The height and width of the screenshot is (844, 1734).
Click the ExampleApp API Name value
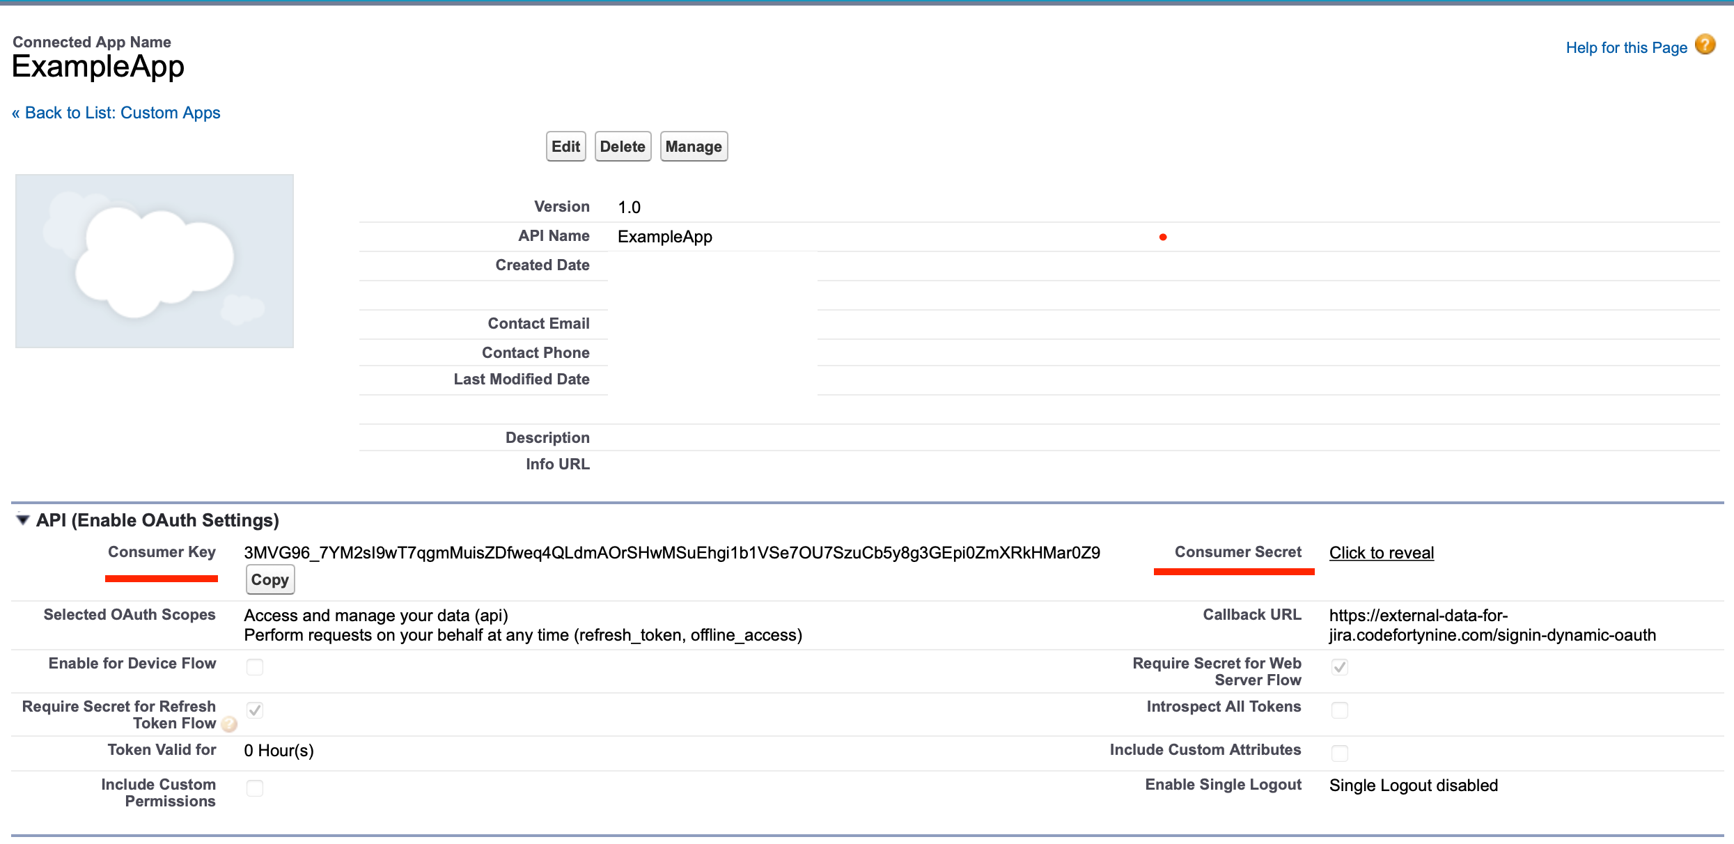click(x=664, y=236)
